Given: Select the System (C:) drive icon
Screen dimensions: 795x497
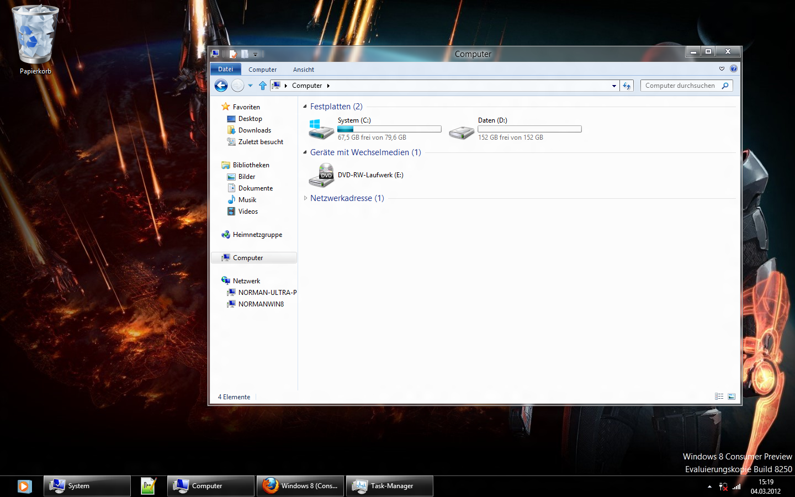Looking at the screenshot, I should pyautogui.click(x=321, y=129).
